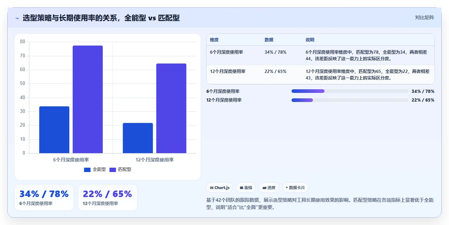Click the 12个月深度使用率 progress bar
The width and height of the screenshot is (449, 225).
[350, 100]
